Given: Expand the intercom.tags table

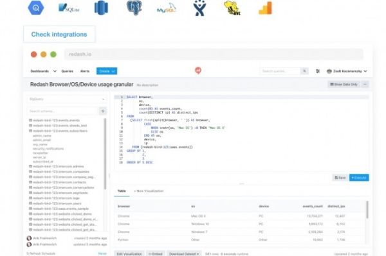Looking at the screenshot, I should 54,198.
